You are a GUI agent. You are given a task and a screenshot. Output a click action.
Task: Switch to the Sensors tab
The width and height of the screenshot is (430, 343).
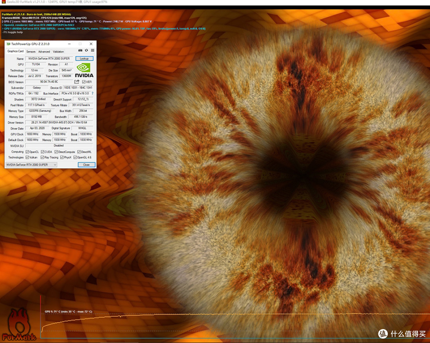(31, 52)
